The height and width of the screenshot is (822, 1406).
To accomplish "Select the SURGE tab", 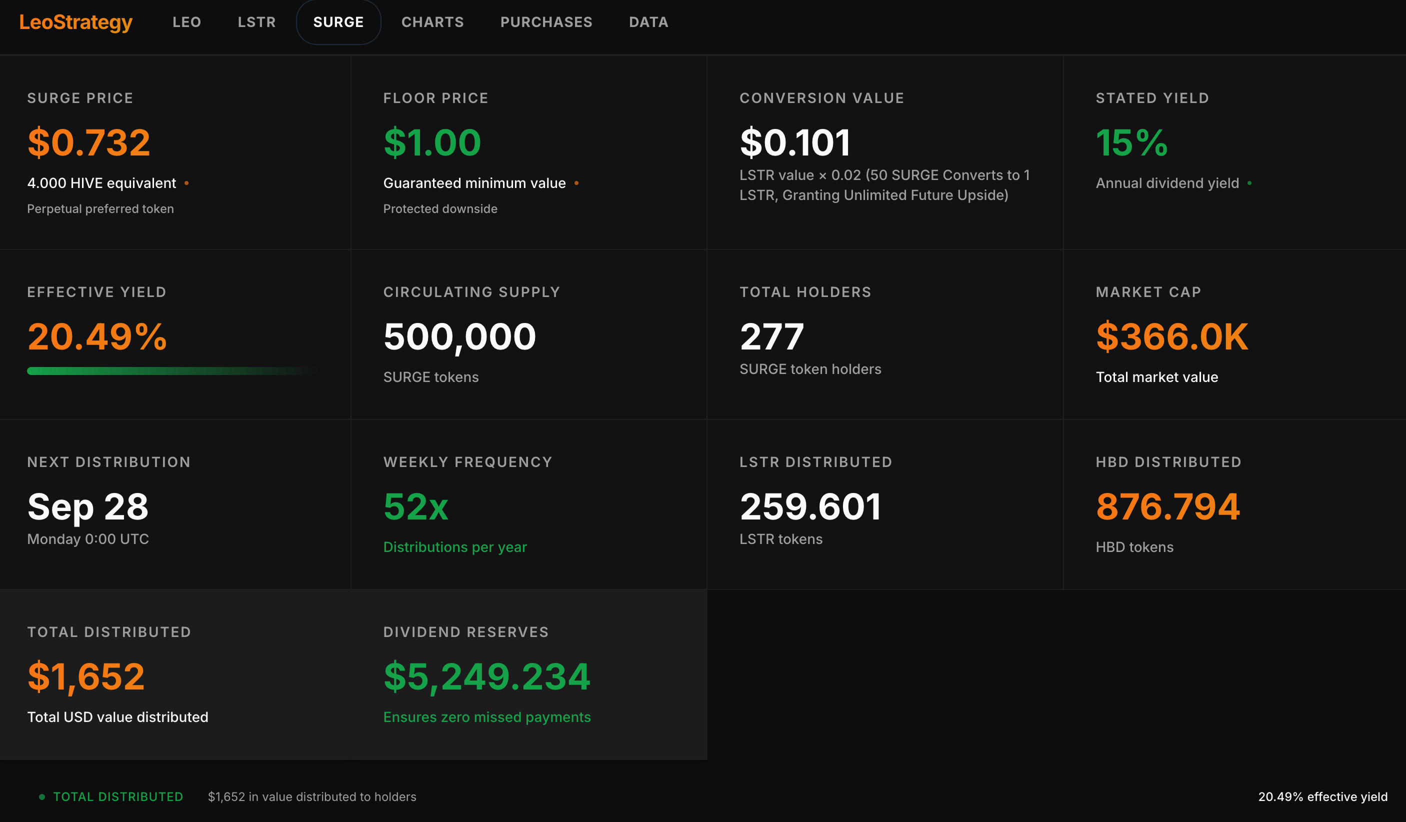I will pos(338,22).
